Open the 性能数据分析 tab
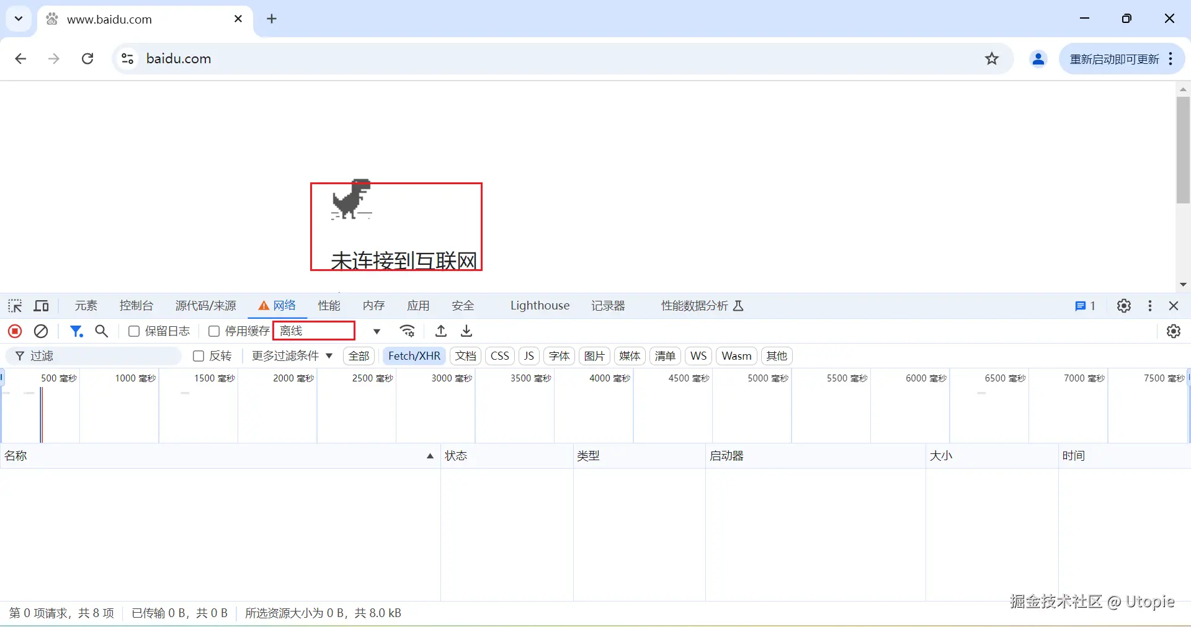The width and height of the screenshot is (1191, 627). click(x=702, y=306)
